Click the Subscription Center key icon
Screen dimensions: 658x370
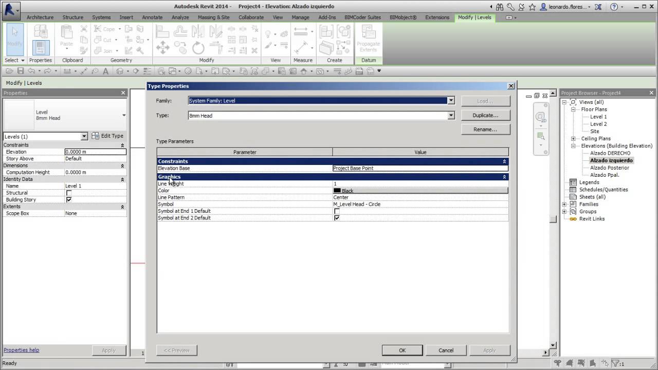[510, 7]
